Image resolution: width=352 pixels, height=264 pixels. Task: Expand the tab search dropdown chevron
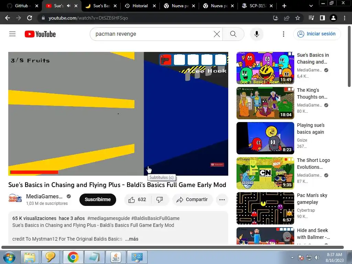click(x=311, y=6)
